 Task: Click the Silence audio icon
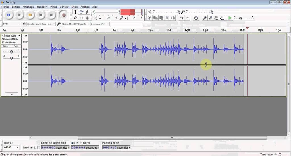pos(173,18)
